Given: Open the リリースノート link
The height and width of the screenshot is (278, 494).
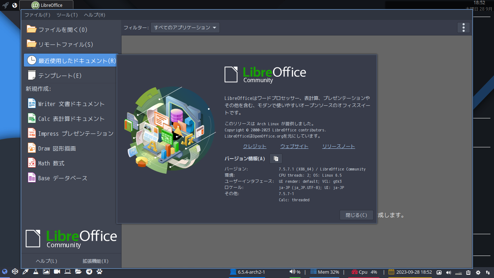Looking at the screenshot, I should coord(338,146).
